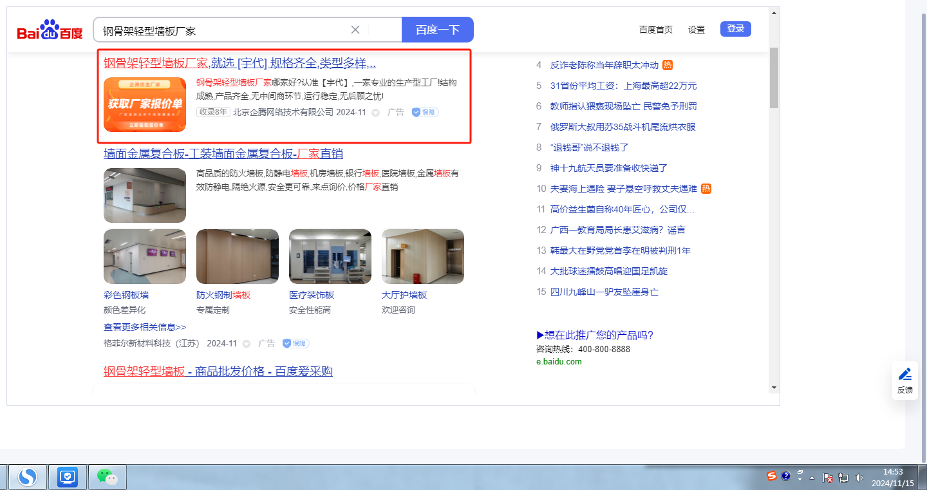Open WeChat from the taskbar
The width and height of the screenshot is (927, 490).
107,477
